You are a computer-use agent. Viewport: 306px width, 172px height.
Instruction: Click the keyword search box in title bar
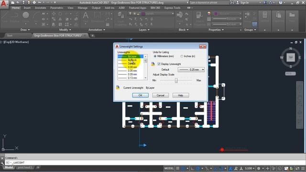click(209, 2)
